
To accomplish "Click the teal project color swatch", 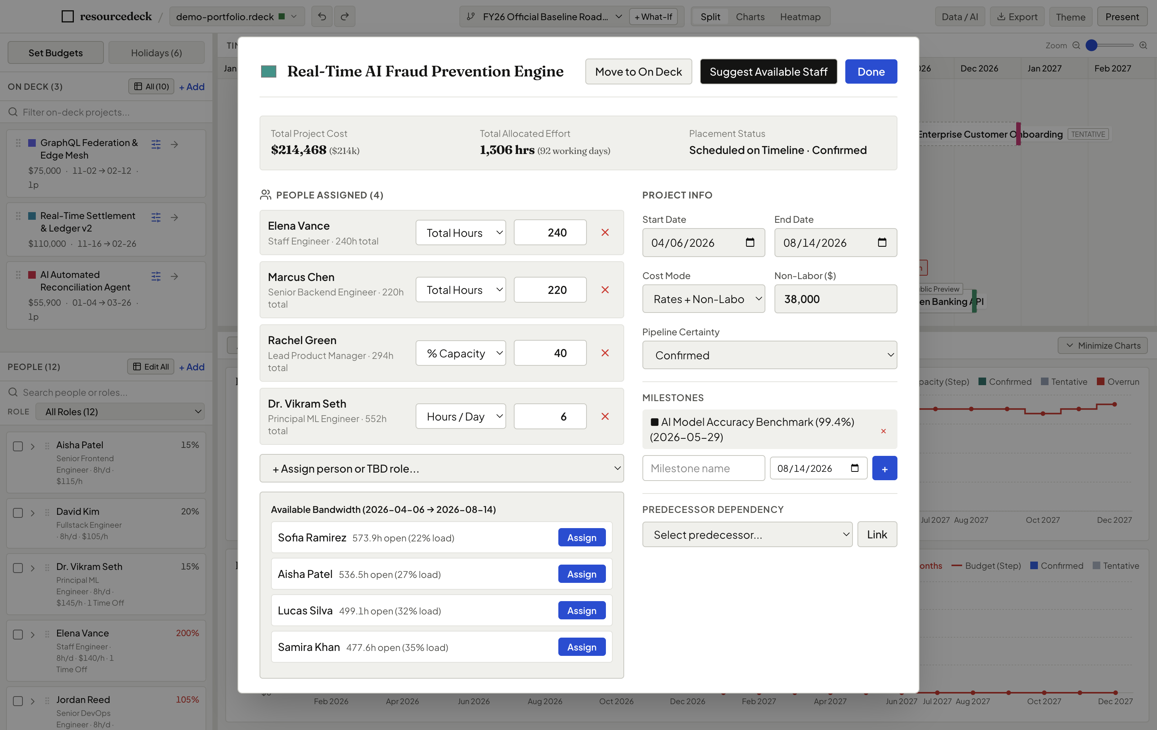I will coord(269,71).
